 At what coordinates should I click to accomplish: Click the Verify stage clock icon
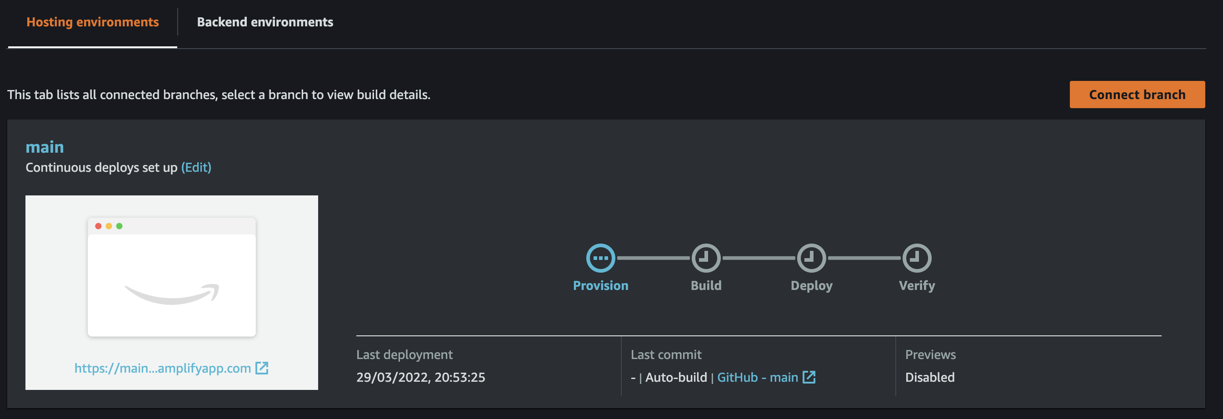tap(917, 258)
